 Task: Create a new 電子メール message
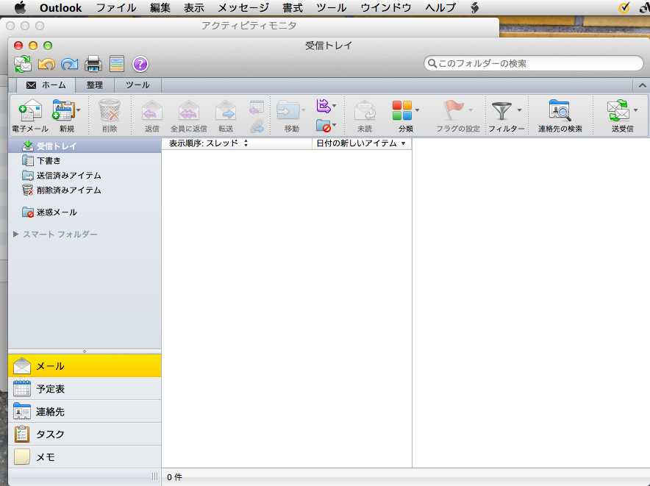tap(30, 112)
